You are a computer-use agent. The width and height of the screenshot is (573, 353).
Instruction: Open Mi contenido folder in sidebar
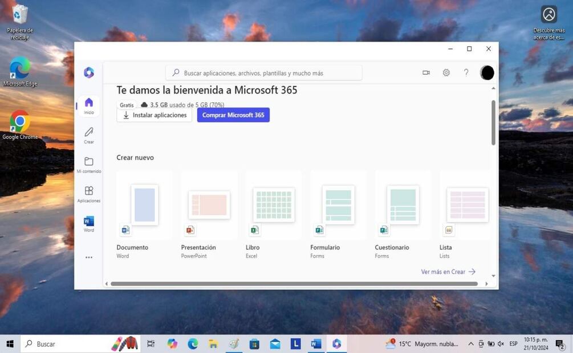(x=88, y=164)
